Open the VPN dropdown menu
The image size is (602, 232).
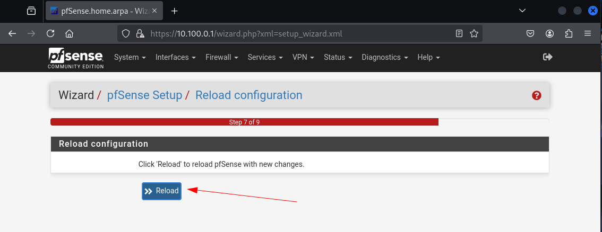pyautogui.click(x=303, y=57)
